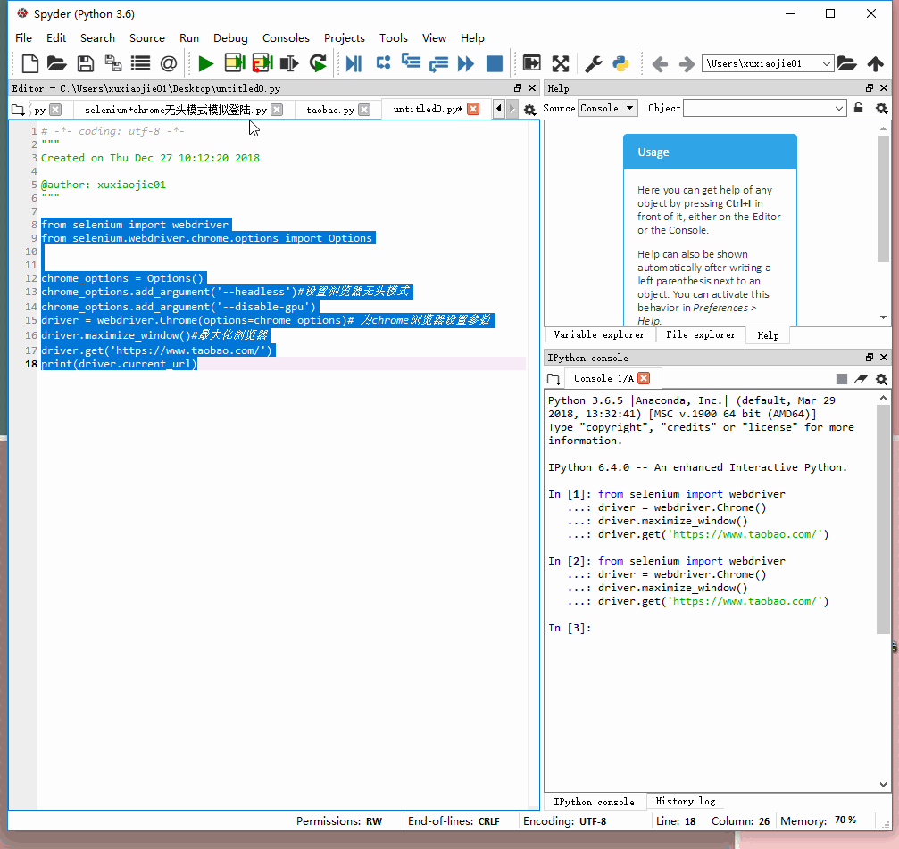Close the Help pane

[884, 88]
